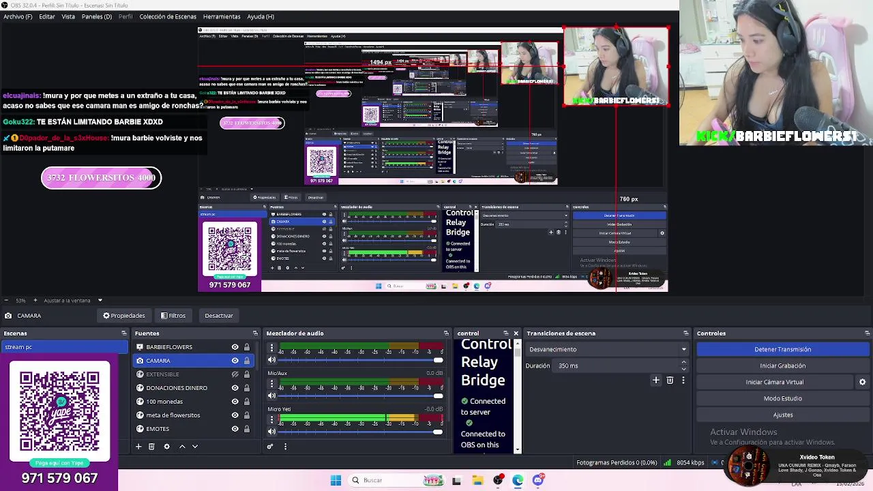
Task: Open virtual camera settings gear icon
Action: (x=862, y=383)
